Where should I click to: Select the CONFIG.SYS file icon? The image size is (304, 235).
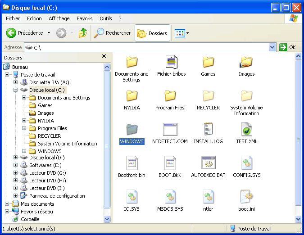[246, 163]
